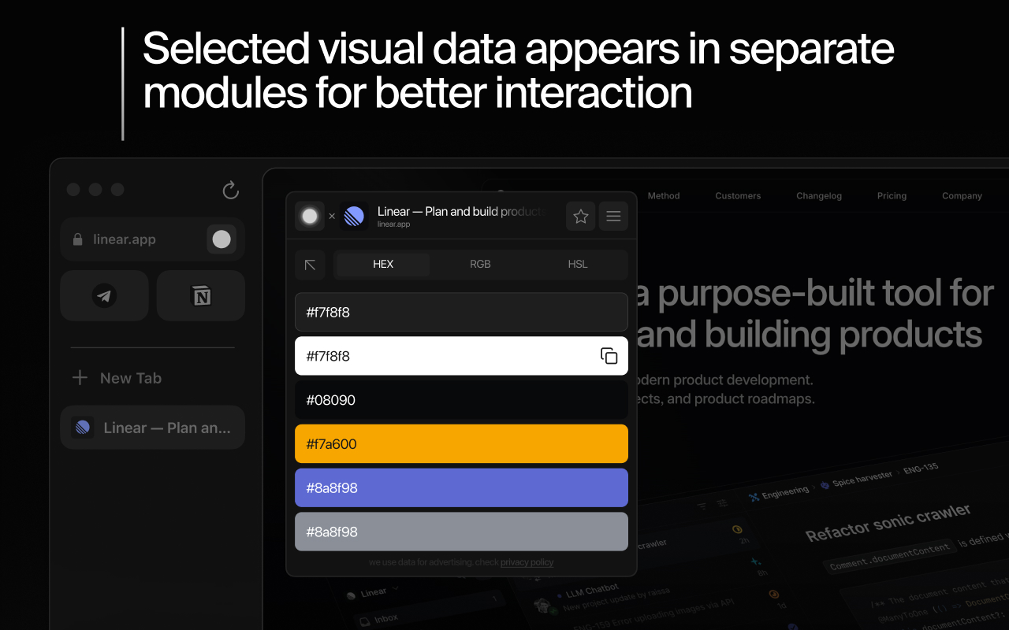Select the Linear tab in the sidebar

coord(152,427)
